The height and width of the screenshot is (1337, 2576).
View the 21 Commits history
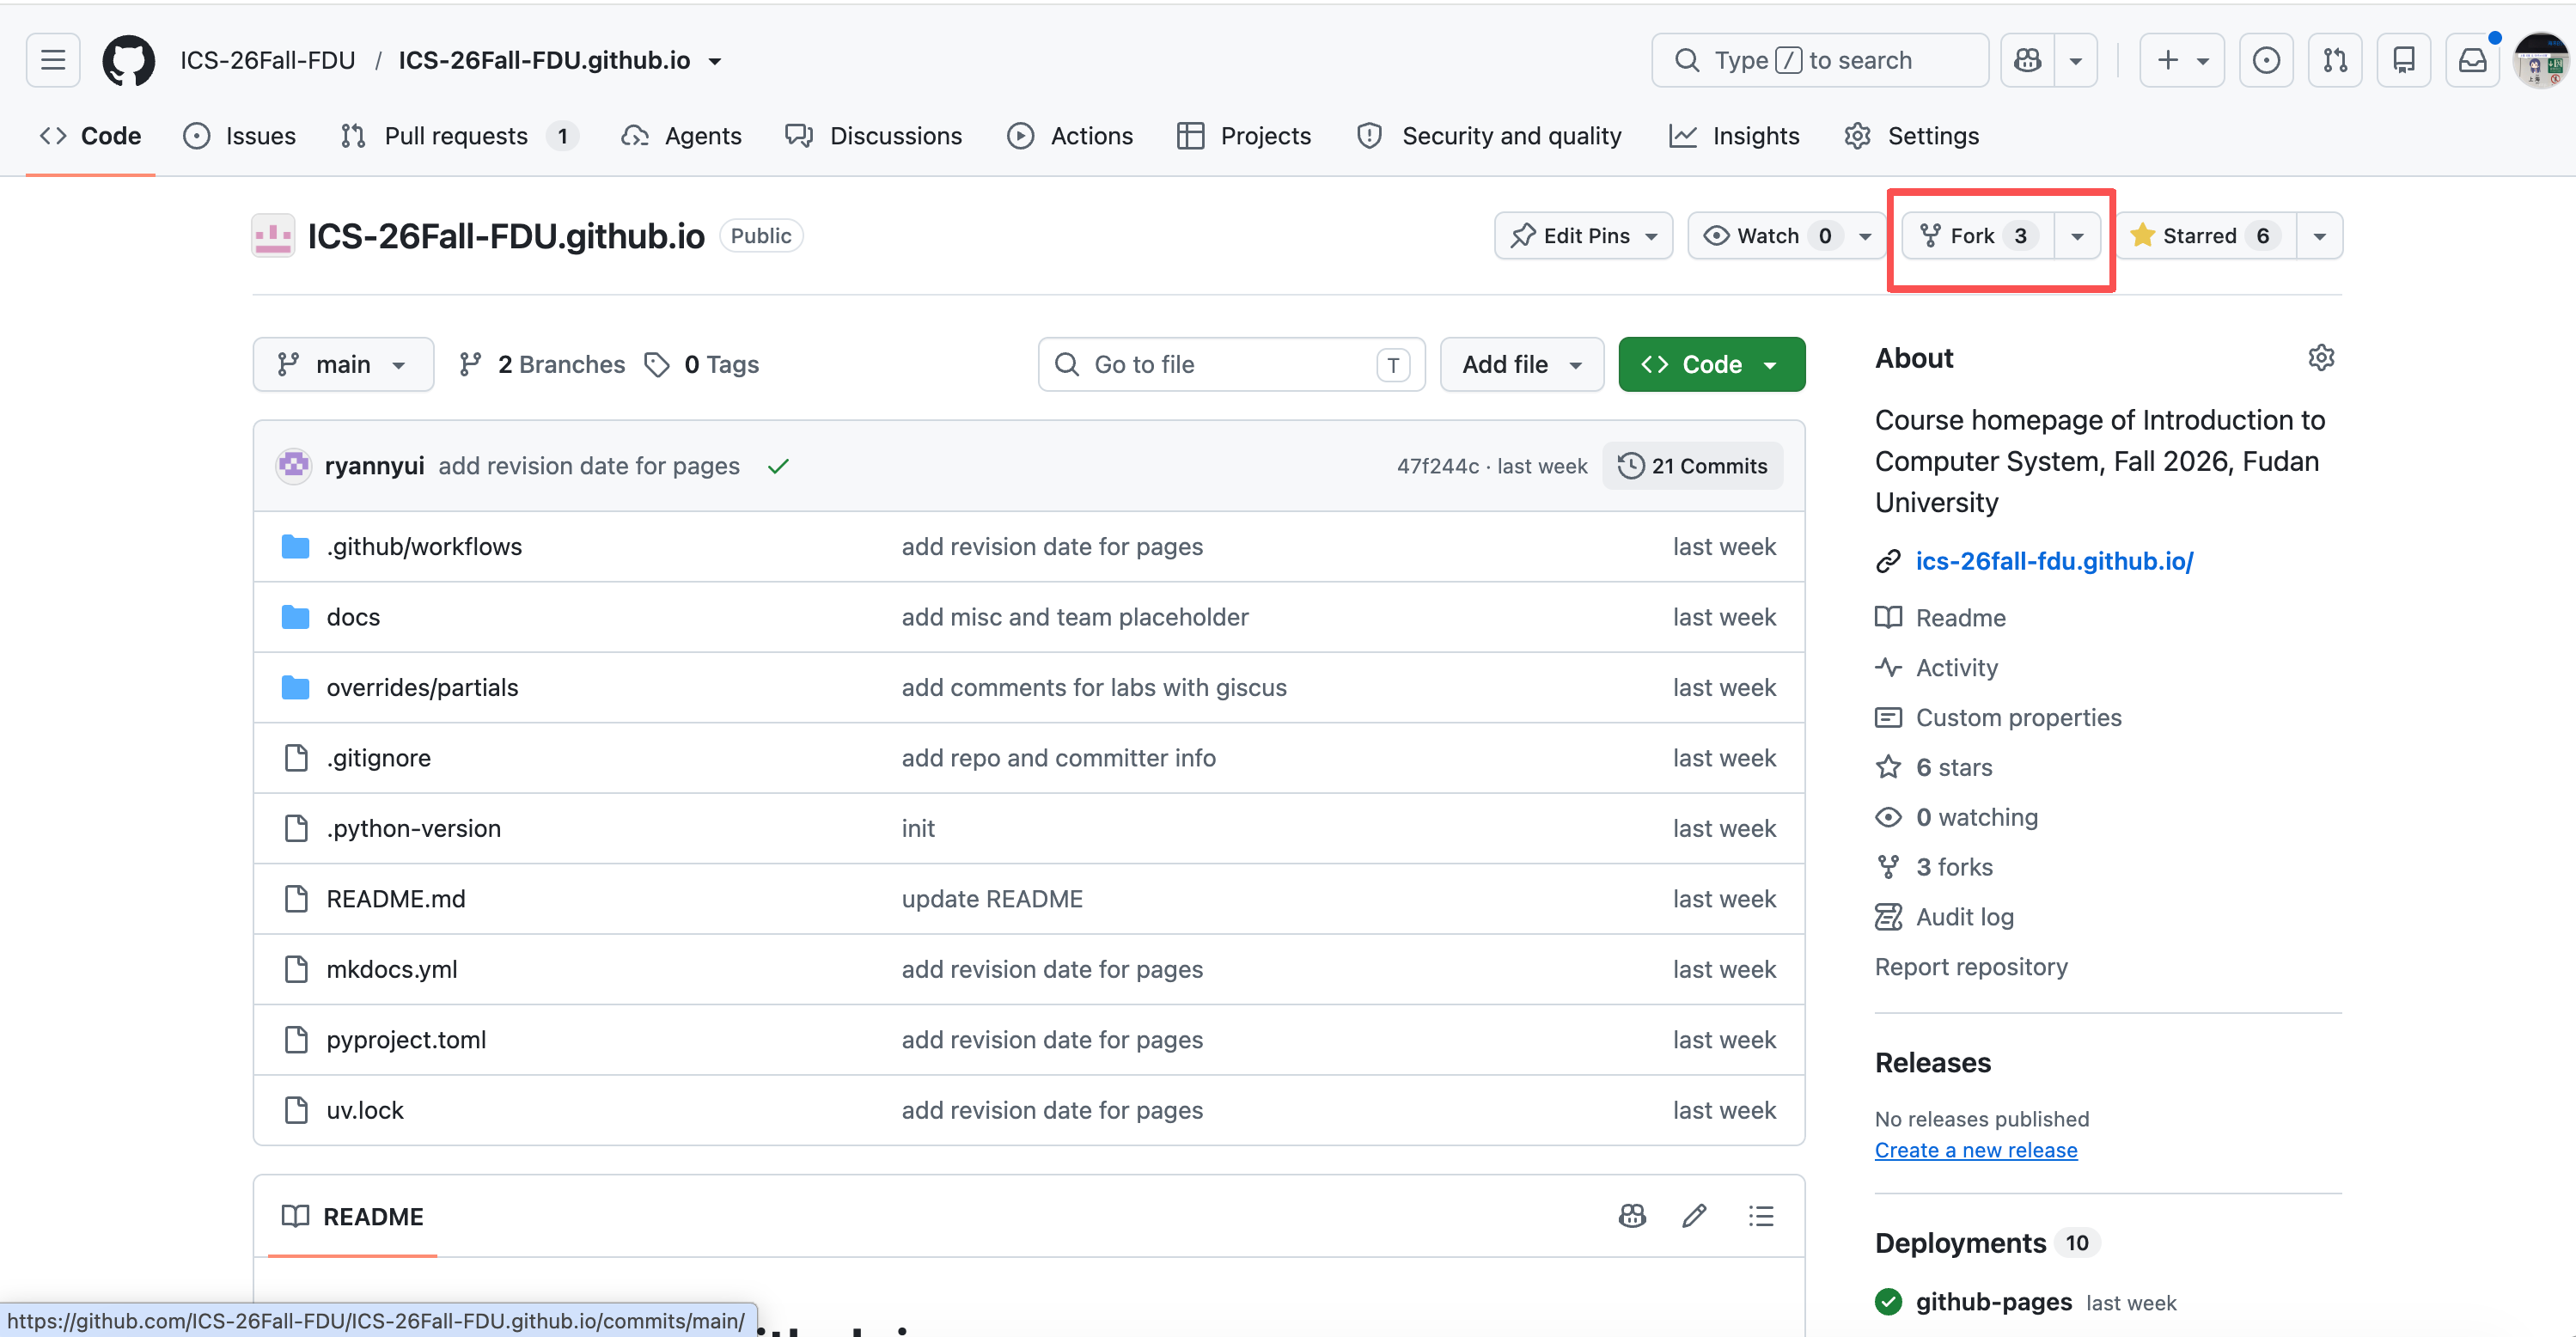(x=1693, y=466)
